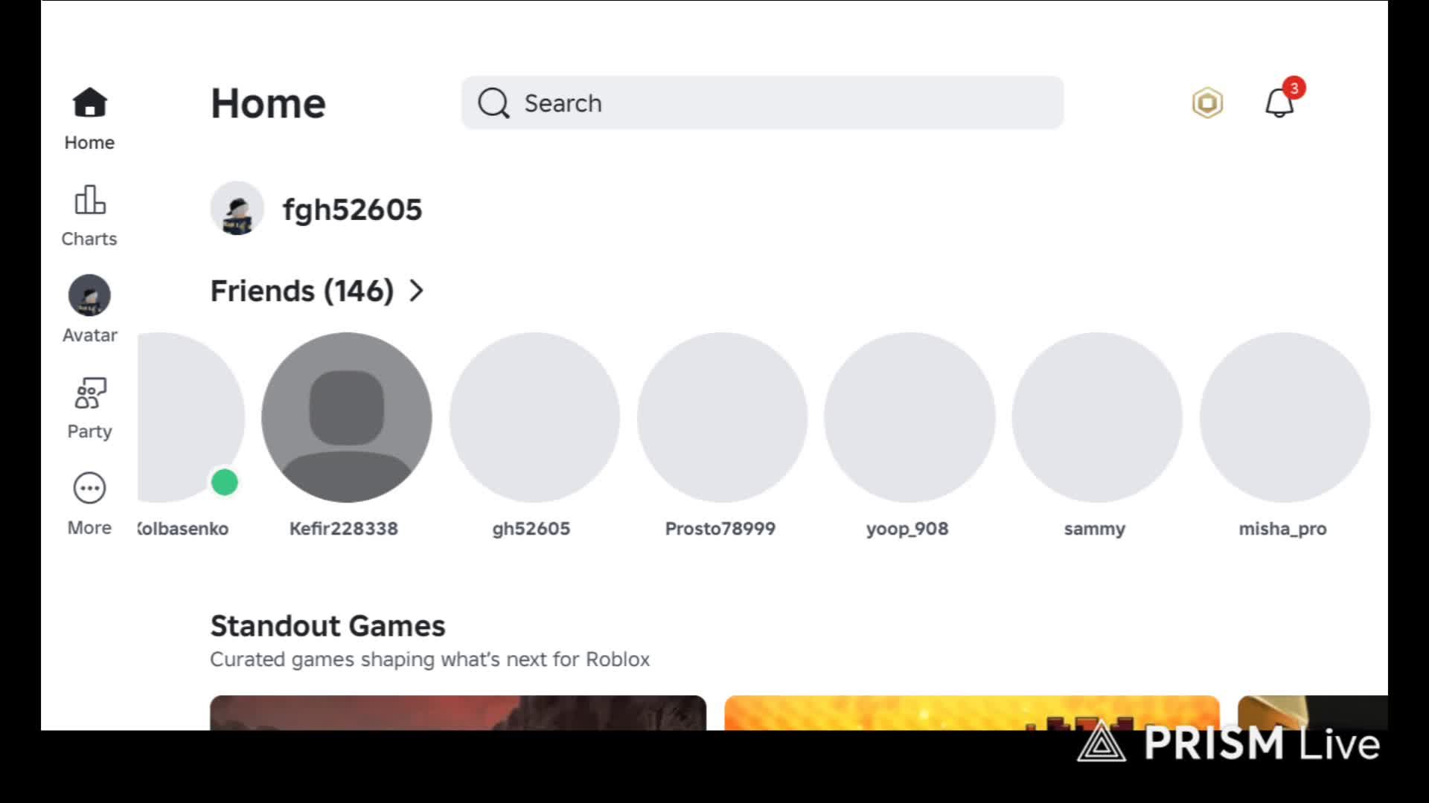Image resolution: width=1429 pixels, height=803 pixels.
Task: Click the magnifier search icon
Action: (x=493, y=103)
